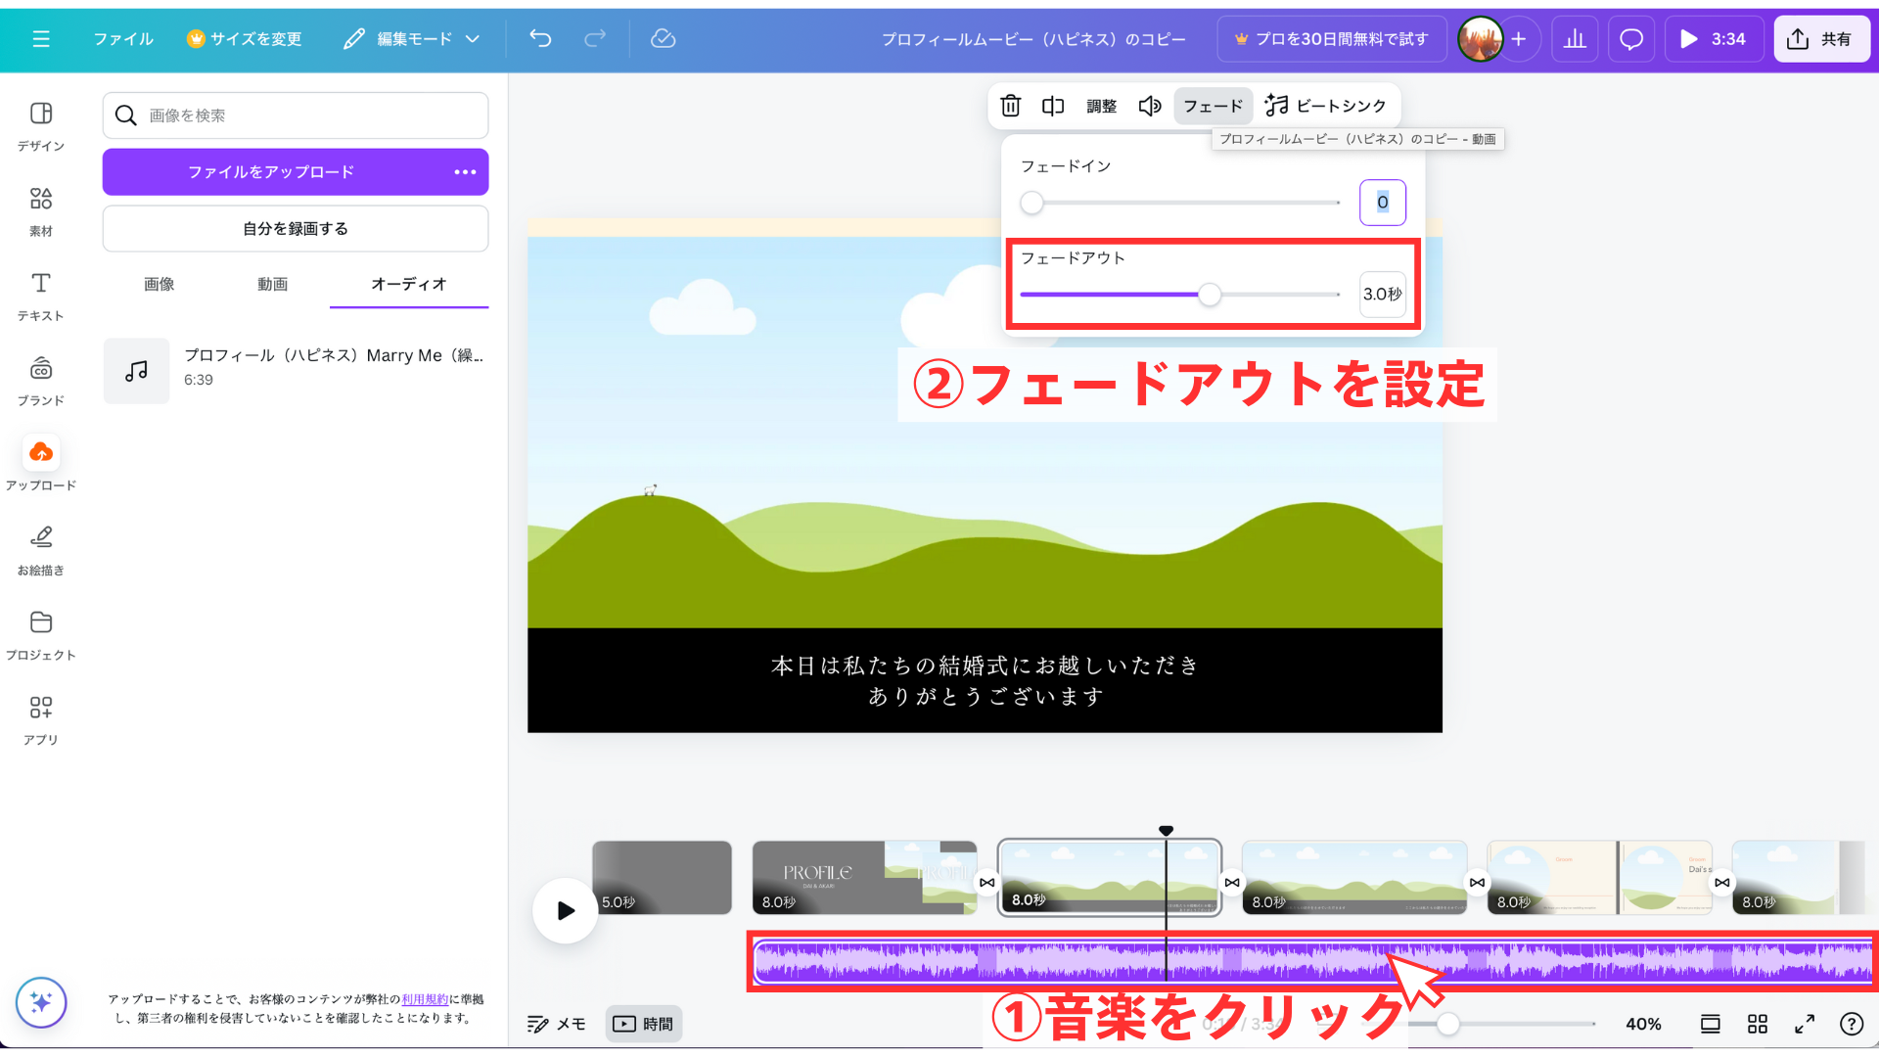
Task: Select the Marry Me audio file
Action: coord(296,370)
